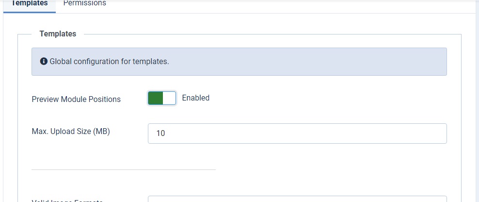The width and height of the screenshot is (479, 202).
Task: Click the Templates fieldset legend
Action: click(58, 34)
